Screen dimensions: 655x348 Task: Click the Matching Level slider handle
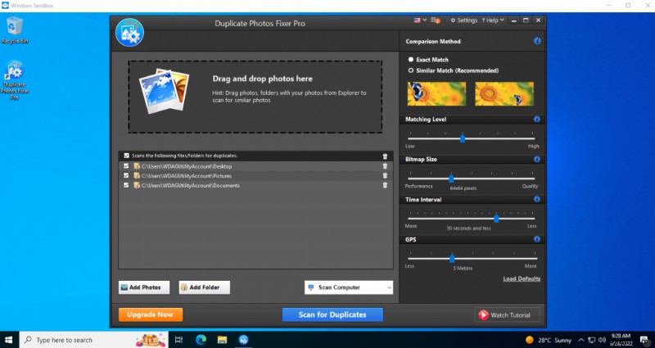point(463,138)
